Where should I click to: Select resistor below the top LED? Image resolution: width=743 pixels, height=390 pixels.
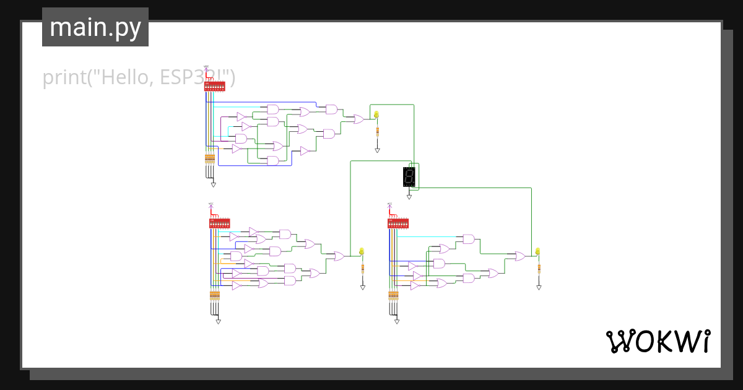[x=377, y=131]
